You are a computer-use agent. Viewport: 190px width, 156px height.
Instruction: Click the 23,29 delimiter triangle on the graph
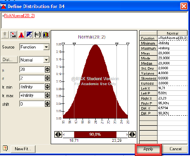point(117,44)
